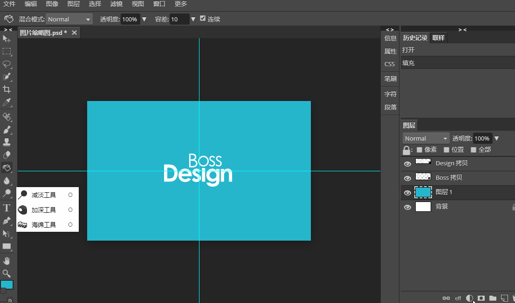Open the 滤镜 menu
Screen dimensions: 515x303
(x=116, y=4)
